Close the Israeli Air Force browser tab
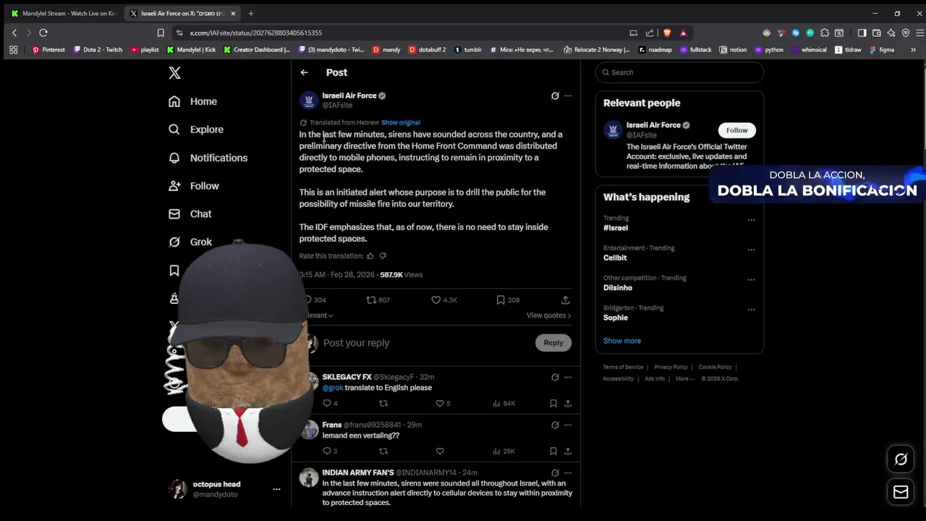The height and width of the screenshot is (521, 926). point(233,13)
